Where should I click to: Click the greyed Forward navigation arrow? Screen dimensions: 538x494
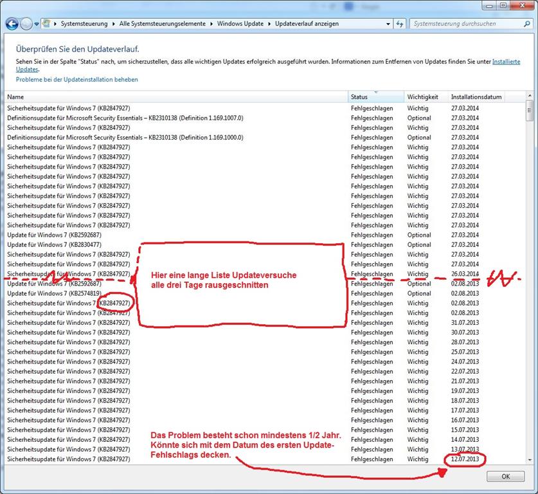click(x=26, y=24)
